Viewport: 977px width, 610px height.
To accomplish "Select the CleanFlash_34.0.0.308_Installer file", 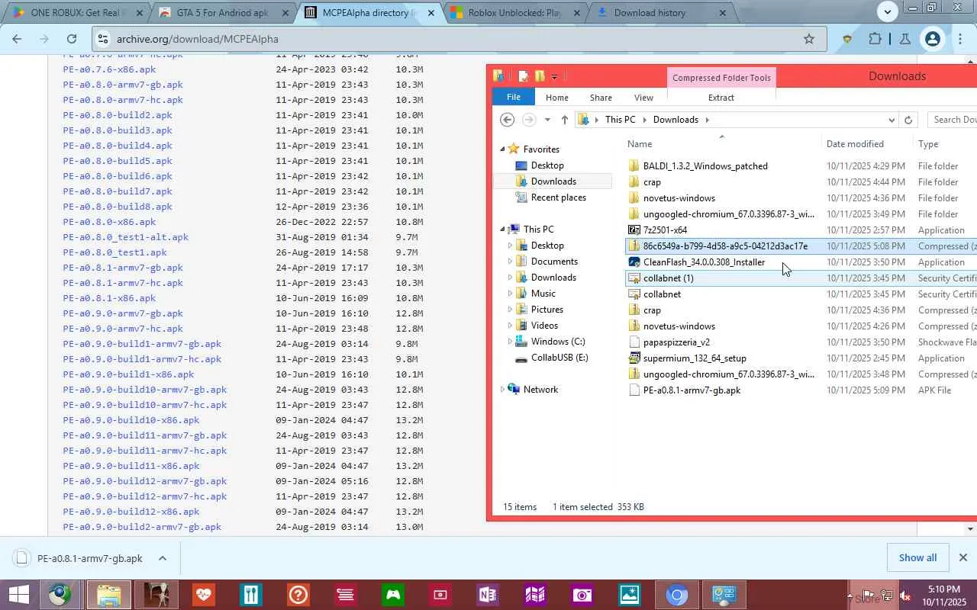I will 704,262.
